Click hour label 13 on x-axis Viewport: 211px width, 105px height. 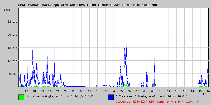[x=184, y=91]
